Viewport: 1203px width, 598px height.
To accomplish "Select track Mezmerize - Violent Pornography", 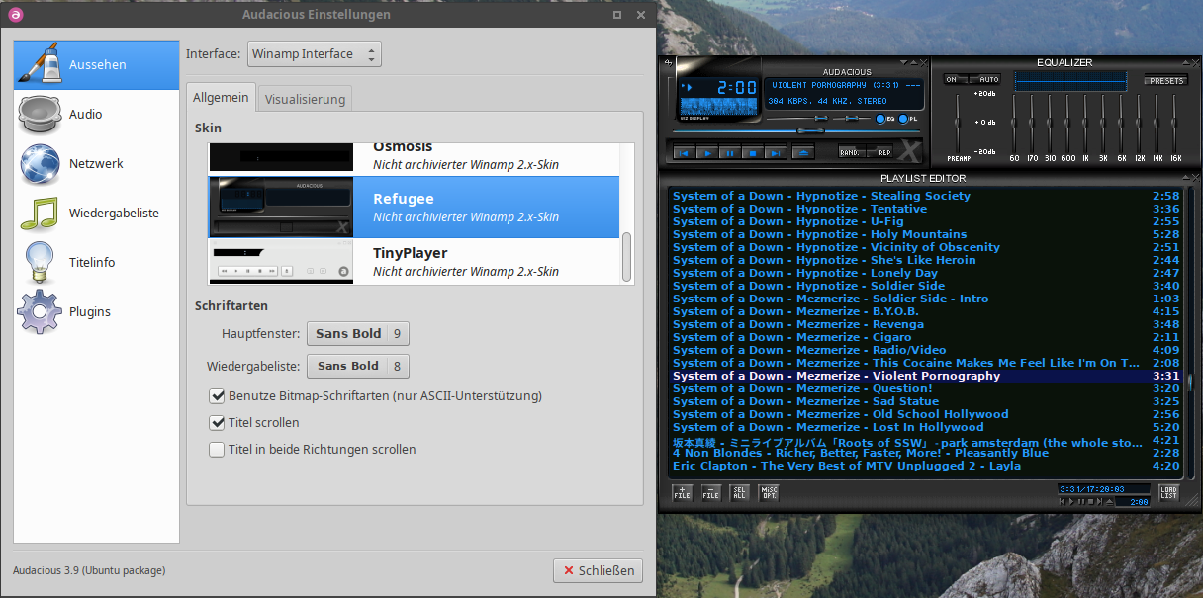I will (927, 376).
